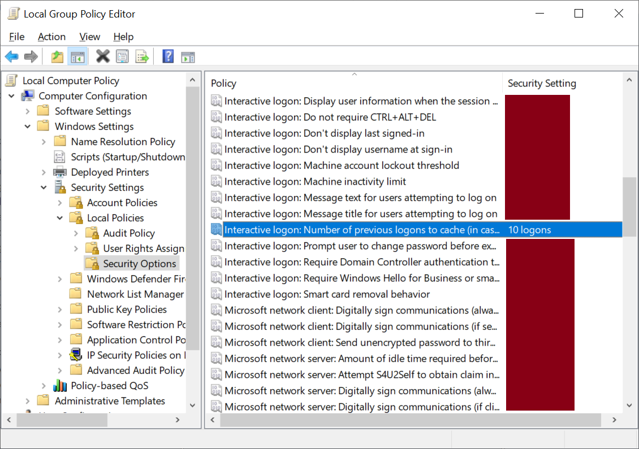Open Help using the question mark icon
This screenshot has width=639, height=449.
168,56
